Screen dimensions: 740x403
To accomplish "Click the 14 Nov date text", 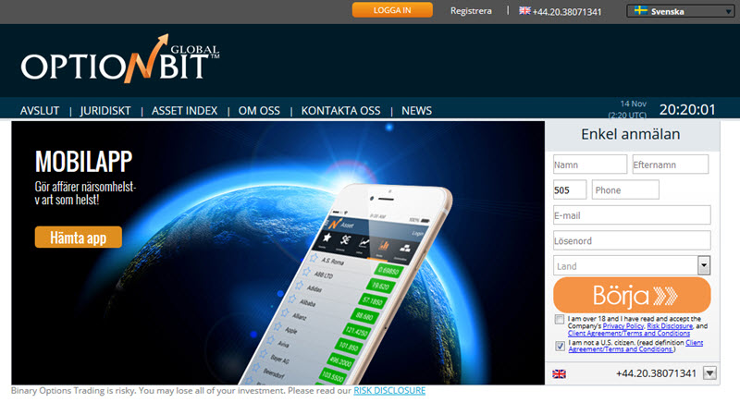I will click(633, 104).
